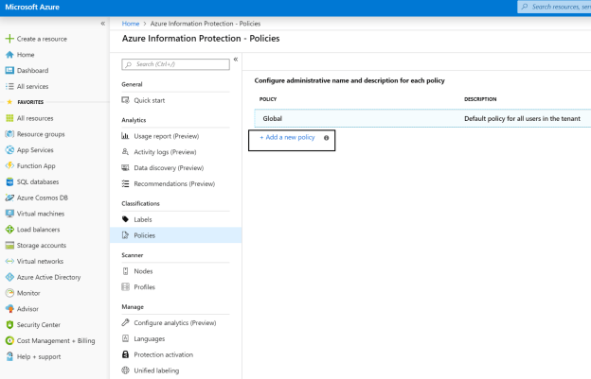Click the Labels tag icon
Image resolution: width=591 pixels, height=379 pixels.
point(125,219)
